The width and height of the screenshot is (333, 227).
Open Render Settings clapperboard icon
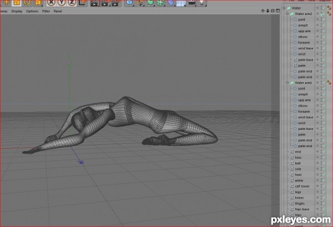click(115, 3)
